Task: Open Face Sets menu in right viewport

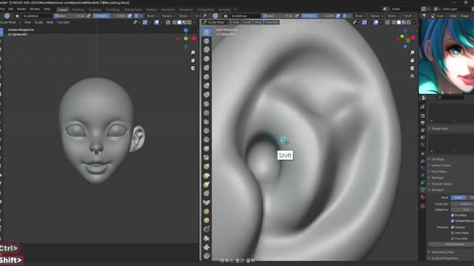Action: click(x=272, y=22)
